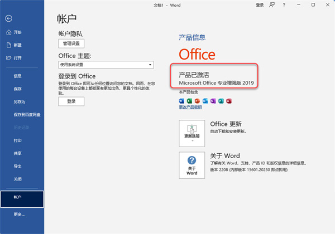Click the 登录 button under 登录到 Office
The image size is (335, 234).
pyautogui.click(x=71, y=101)
